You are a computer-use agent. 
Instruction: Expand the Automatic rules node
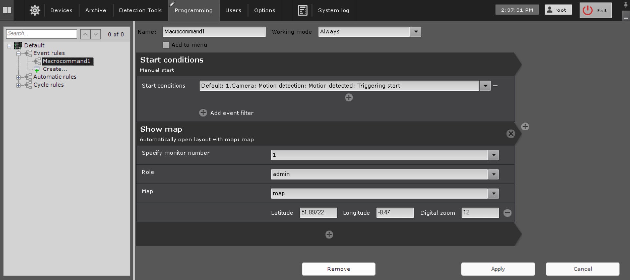(19, 77)
